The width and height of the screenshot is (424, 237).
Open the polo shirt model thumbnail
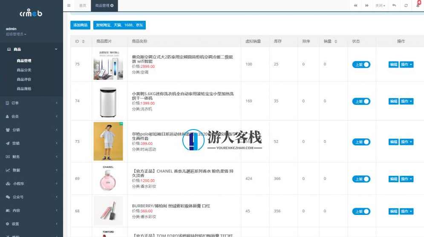(x=108, y=141)
